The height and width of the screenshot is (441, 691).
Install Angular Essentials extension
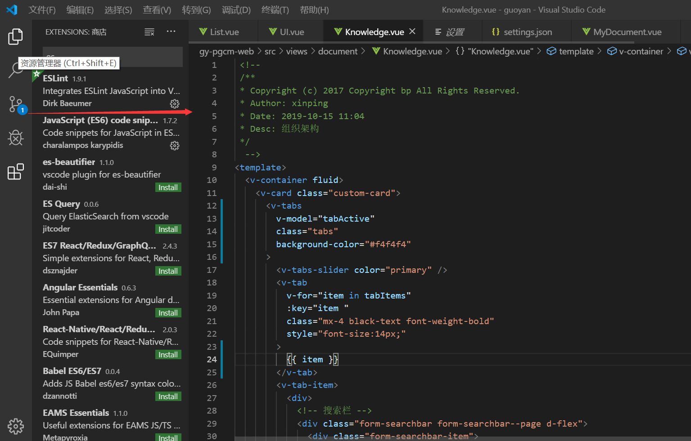pyautogui.click(x=168, y=313)
